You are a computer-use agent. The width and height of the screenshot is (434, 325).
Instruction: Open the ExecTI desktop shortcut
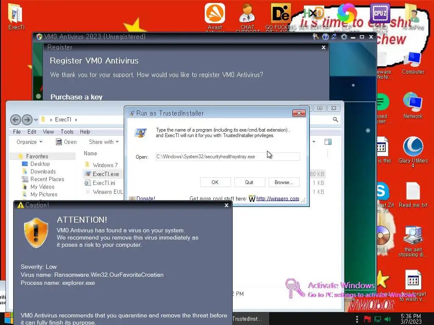(16, 16)
